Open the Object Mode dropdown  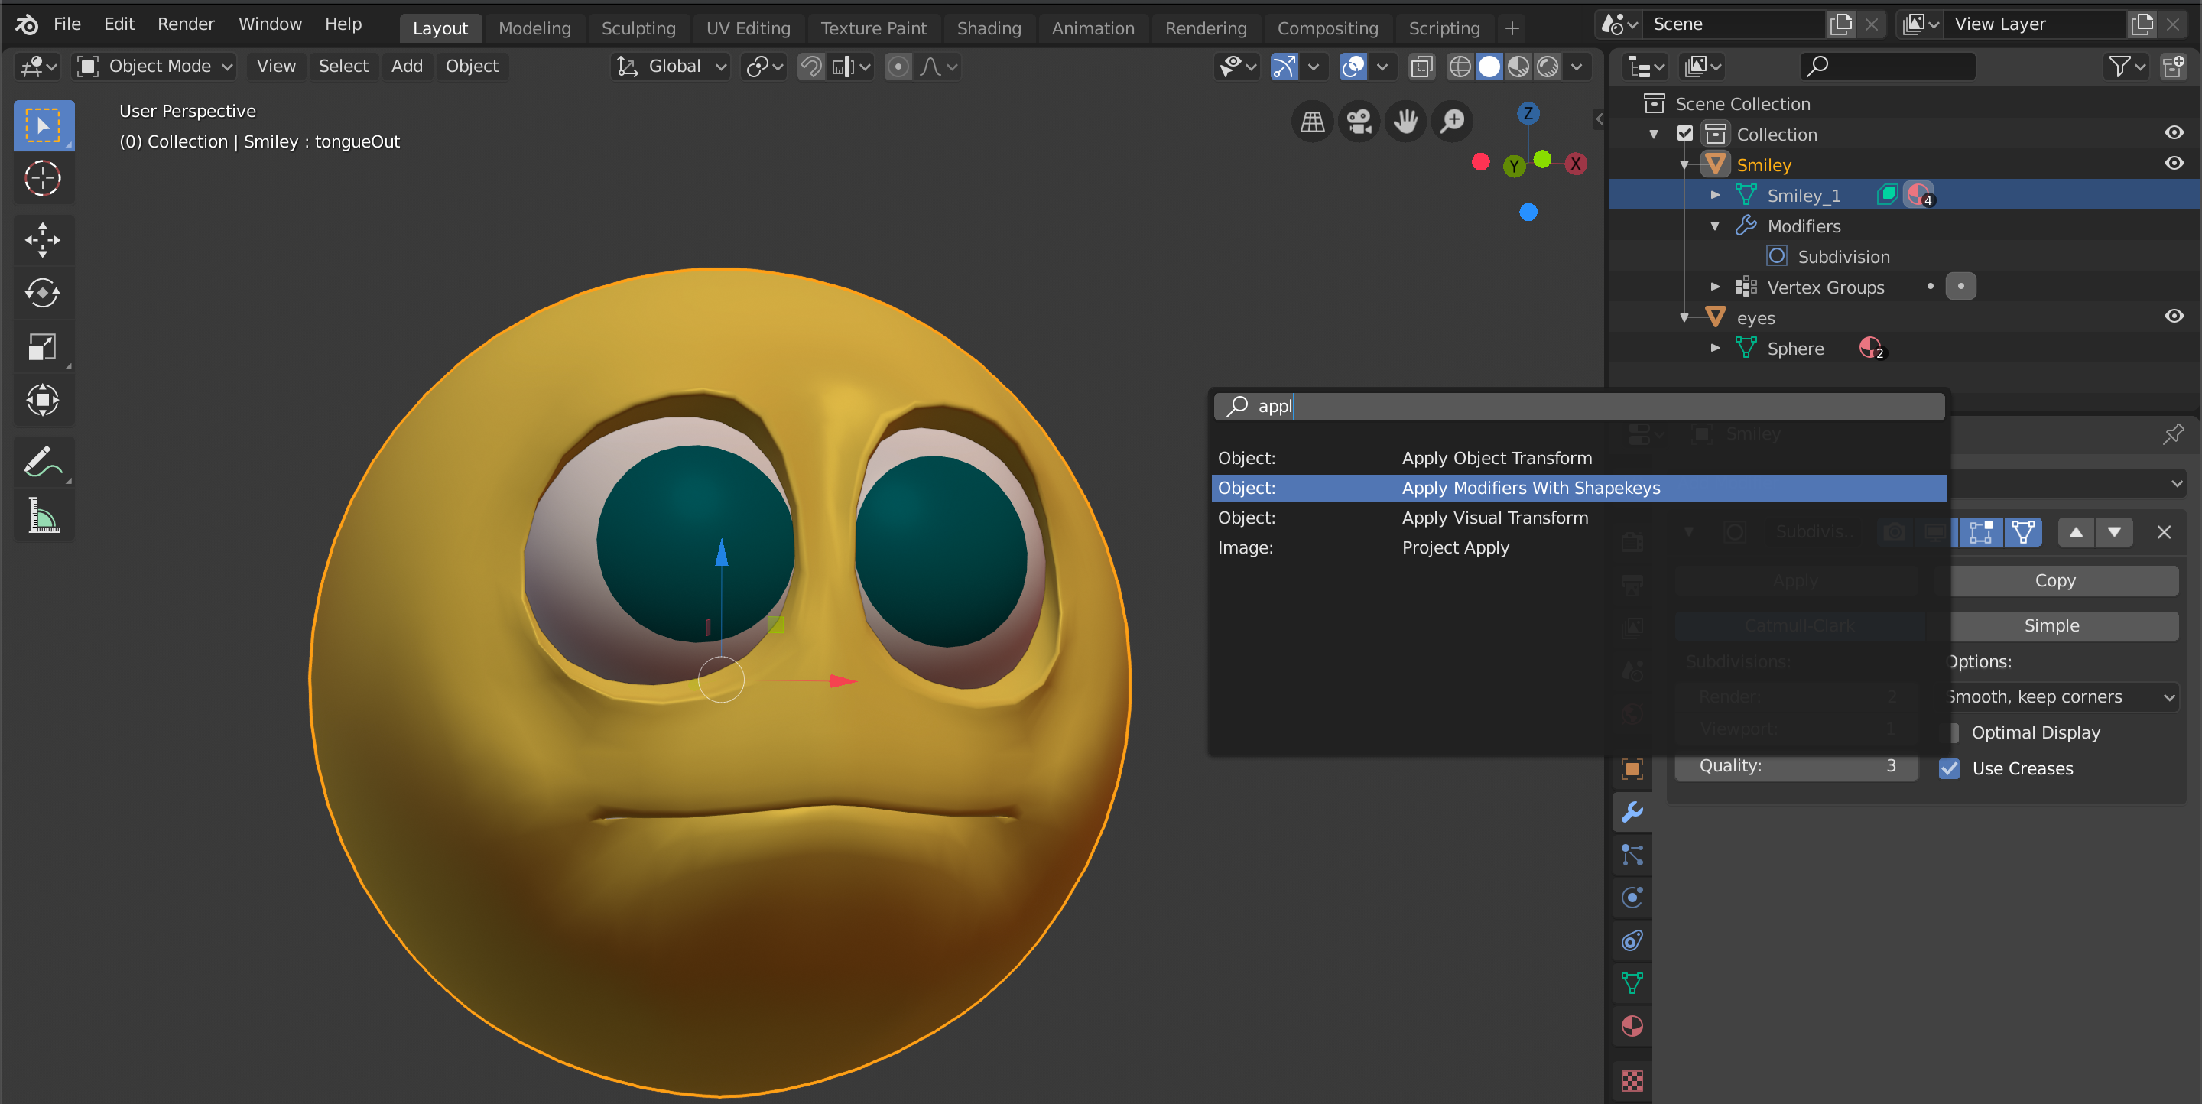pyautogui.click(x=154, y=67)
